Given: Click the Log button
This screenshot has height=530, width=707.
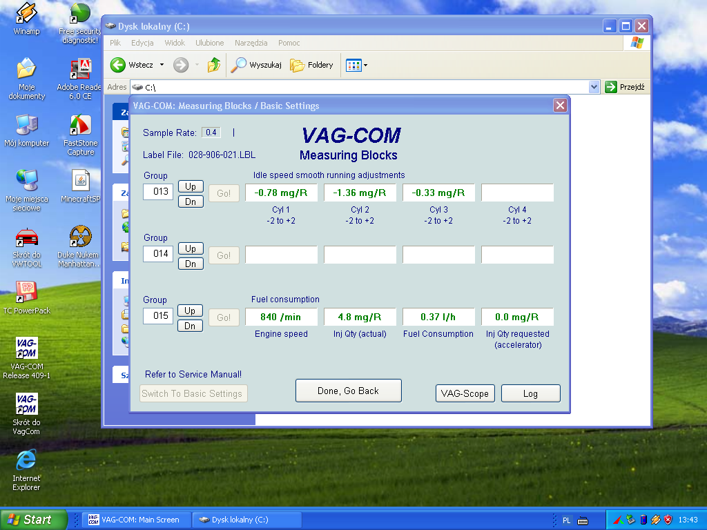Looking at the screenshot, I should click(x=531, y=393).
